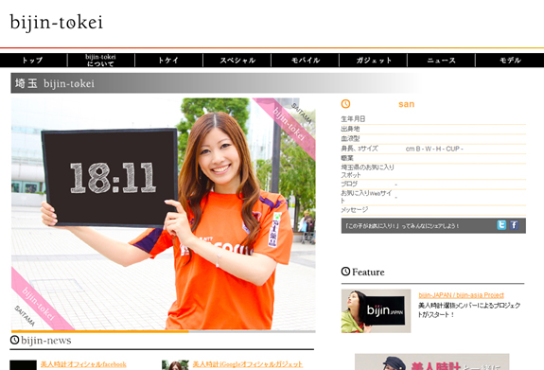Go to the モデル navigation item

point(510,60)
